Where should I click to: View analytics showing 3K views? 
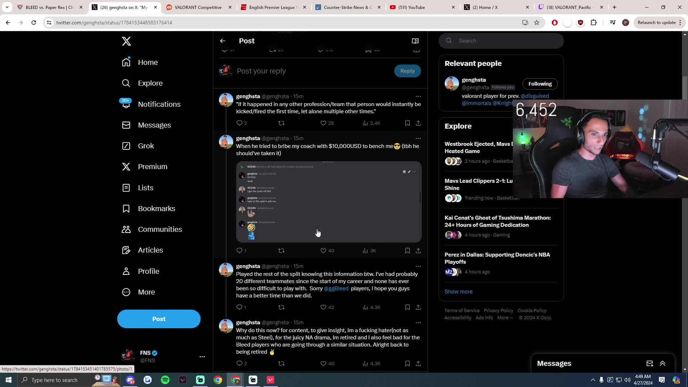tap(369, 250)
